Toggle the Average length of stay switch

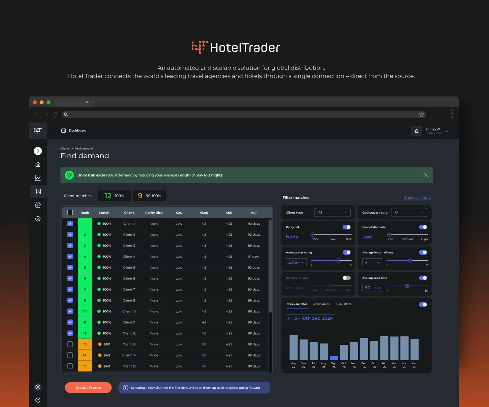coord(423,253)
